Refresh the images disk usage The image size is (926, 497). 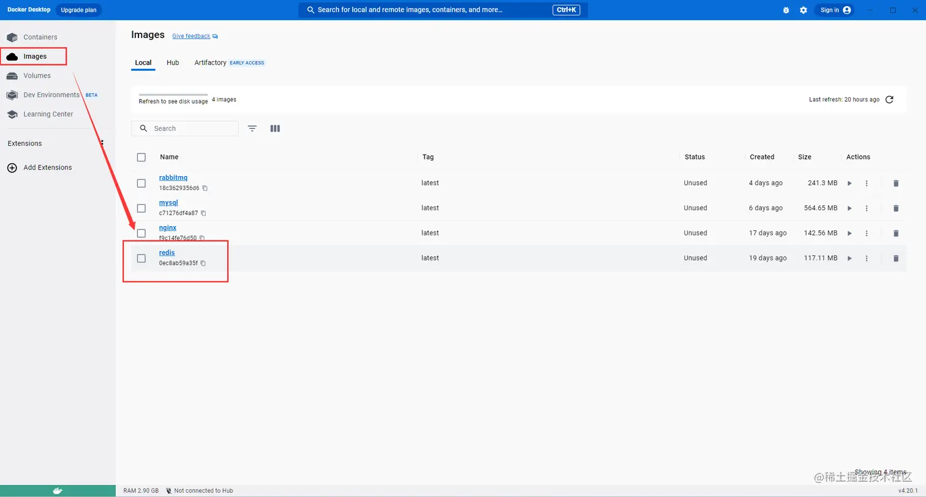coord(890,100)
